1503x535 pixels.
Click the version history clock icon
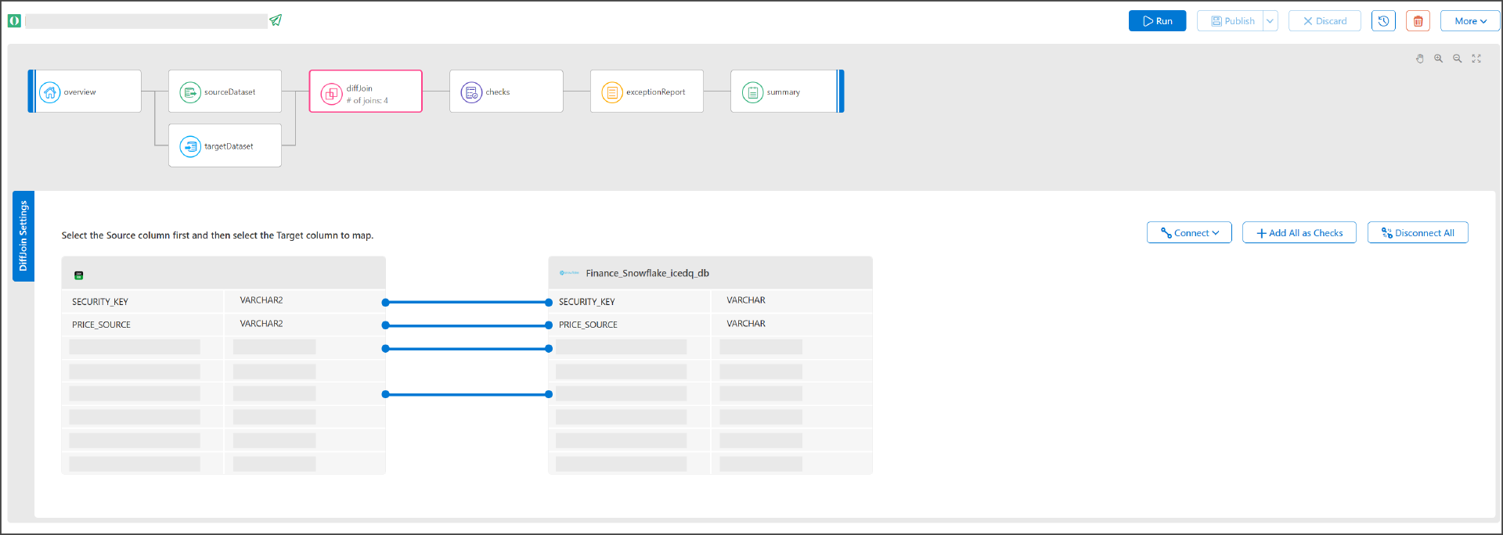point(1383,21)
